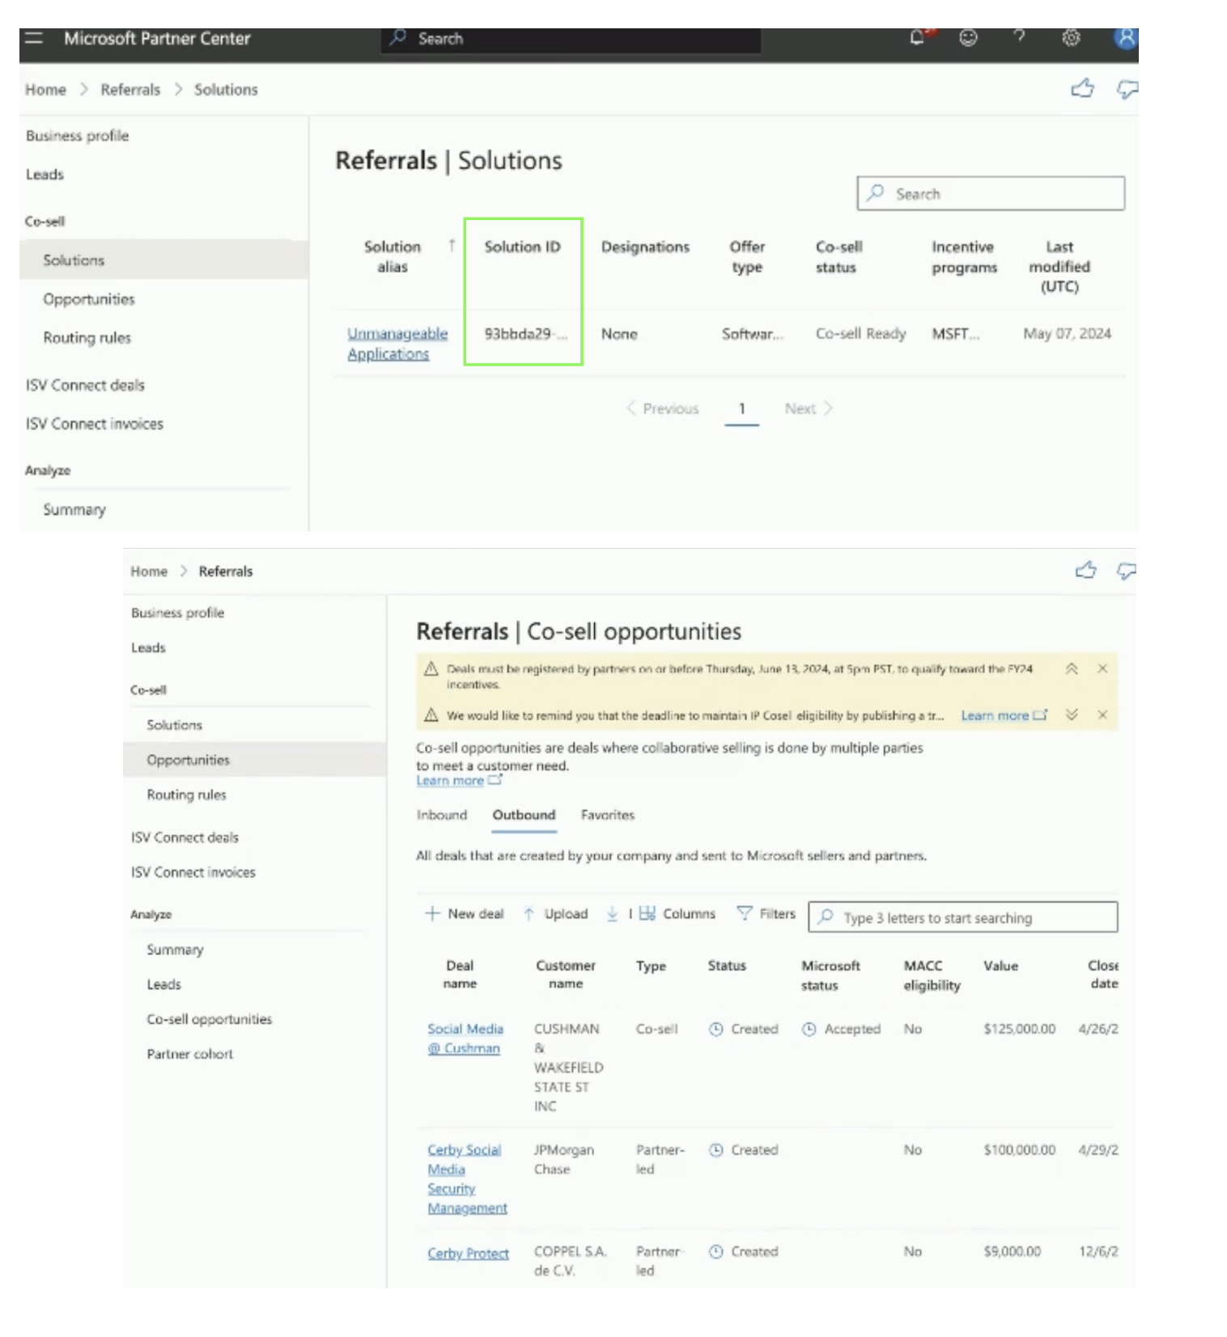Open Cerby Social Media Security Management deal

[467, 1179]
